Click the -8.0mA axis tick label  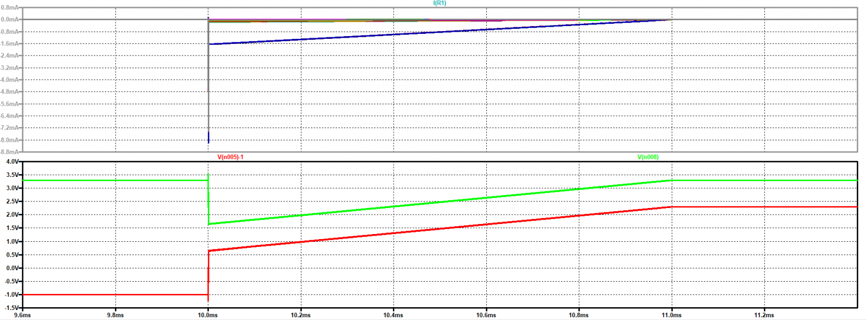[10, 140]
